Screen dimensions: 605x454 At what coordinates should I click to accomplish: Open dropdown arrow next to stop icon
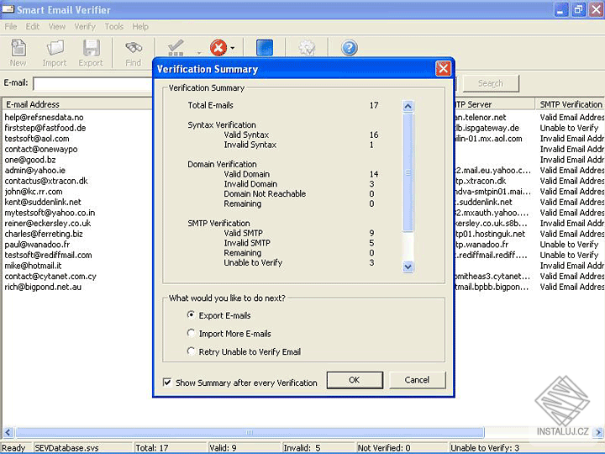233,48
